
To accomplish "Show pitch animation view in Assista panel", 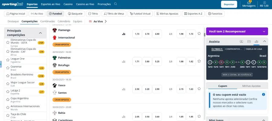I will pos(249,41).
